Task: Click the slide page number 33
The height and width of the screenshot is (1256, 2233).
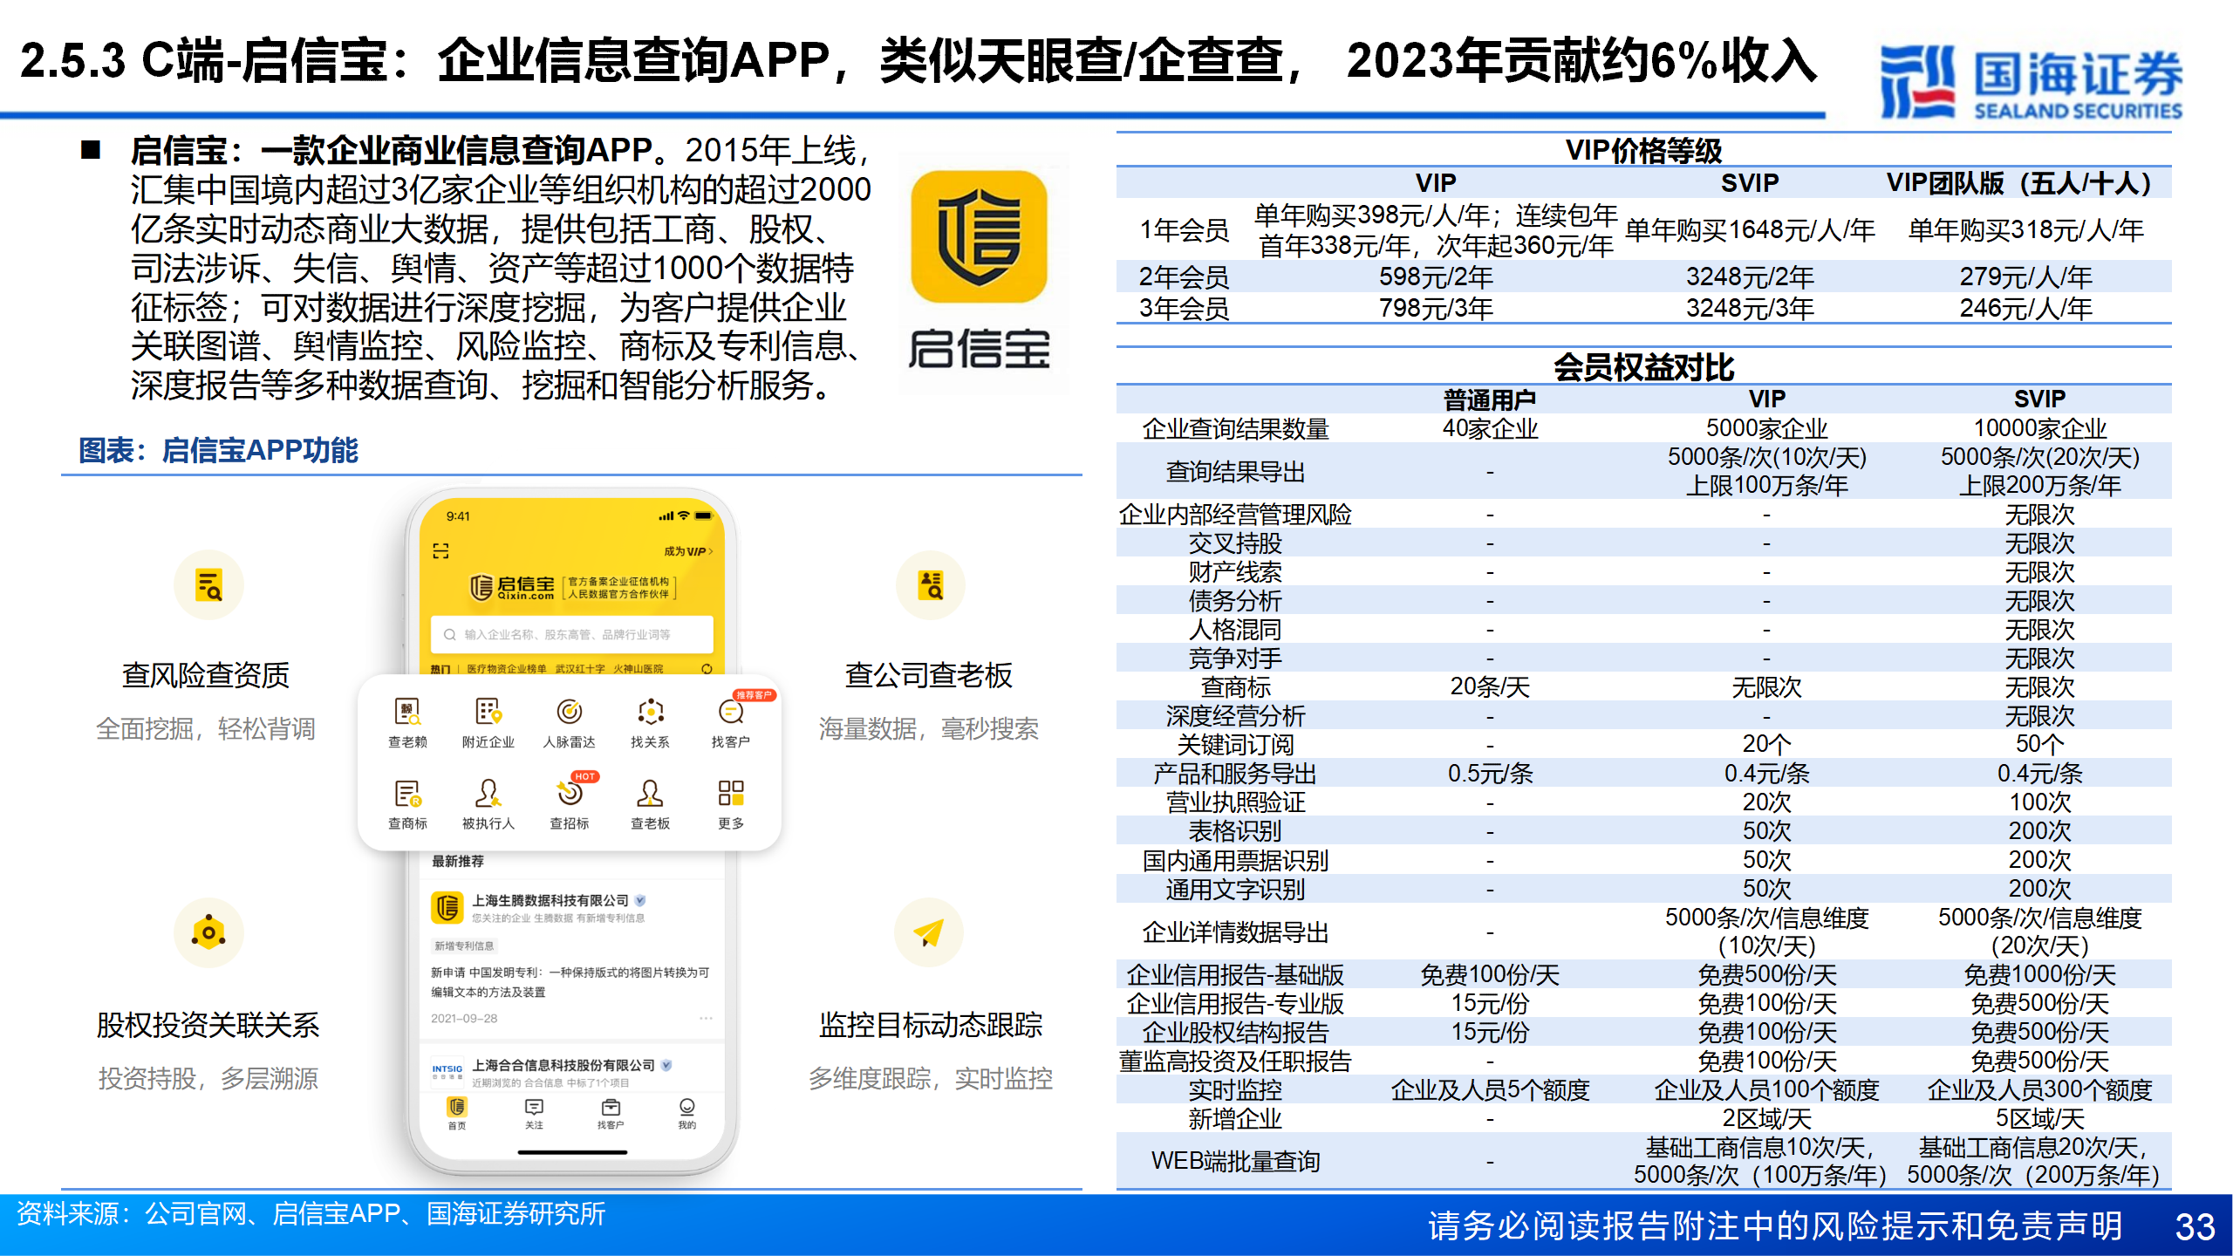Action: (2195, 1227)
